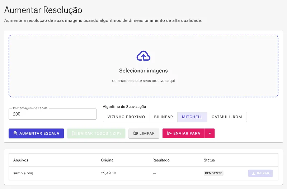This screenshot has height=189, width=287.
Task: Open the Enviar Para dropdown arrow
Action: (x=210, y=133)
